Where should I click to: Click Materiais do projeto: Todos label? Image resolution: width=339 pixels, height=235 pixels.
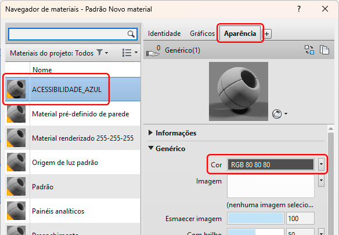52,53
